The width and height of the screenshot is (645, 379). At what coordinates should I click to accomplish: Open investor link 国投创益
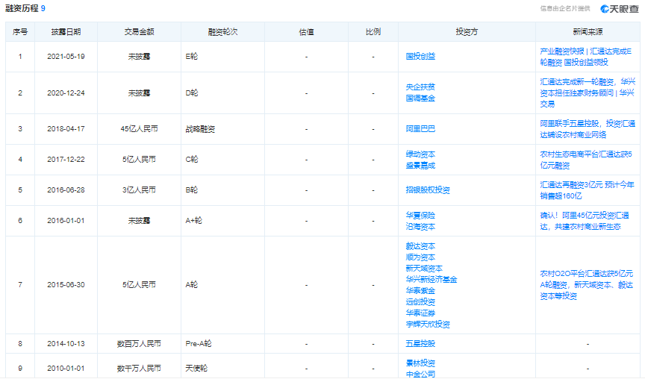420,57
